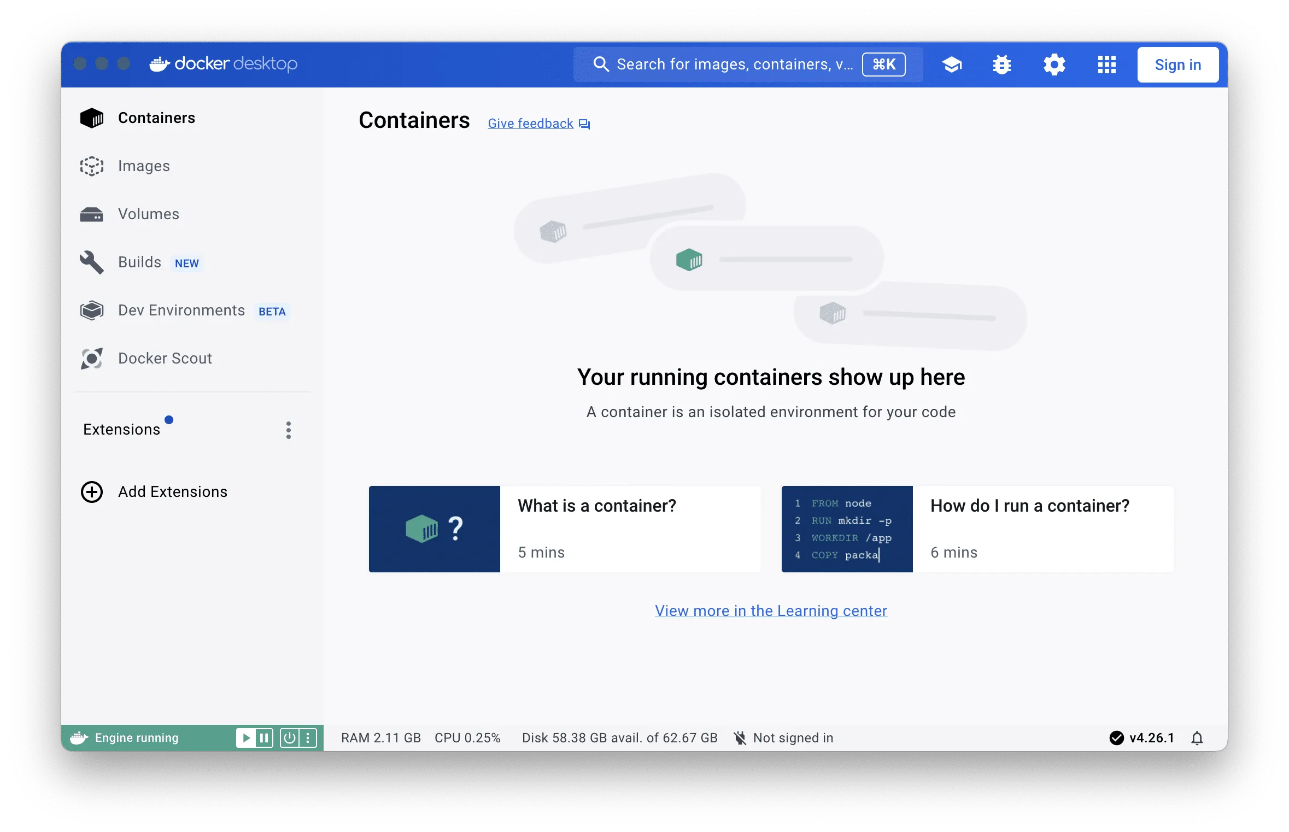1289x832 pixels.
Task: Open the engine more-options menu
Action: click(x=308, y=738)
